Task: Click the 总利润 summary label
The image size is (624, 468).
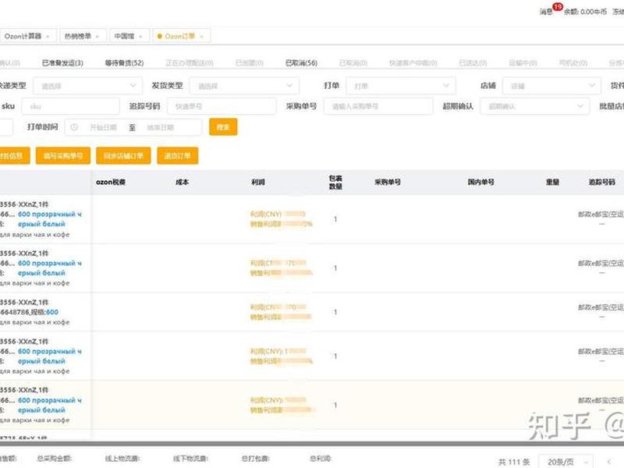Action: pos(321,459)
